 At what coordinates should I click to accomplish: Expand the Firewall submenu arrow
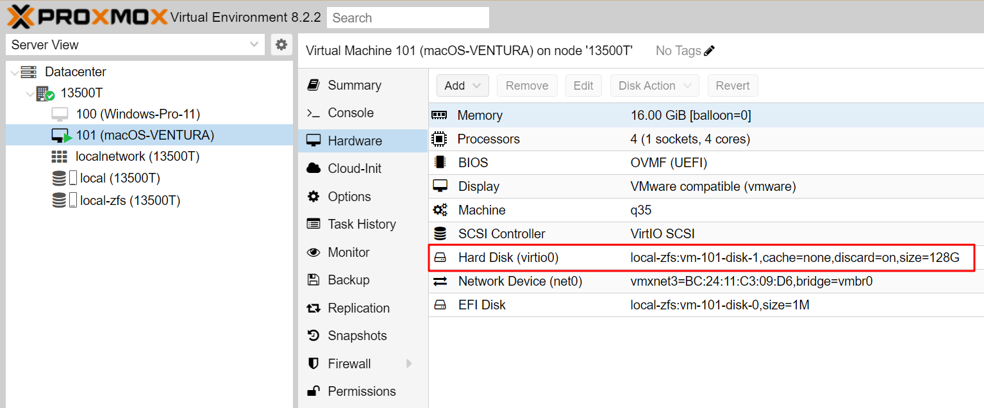click(x=409, y=364)
